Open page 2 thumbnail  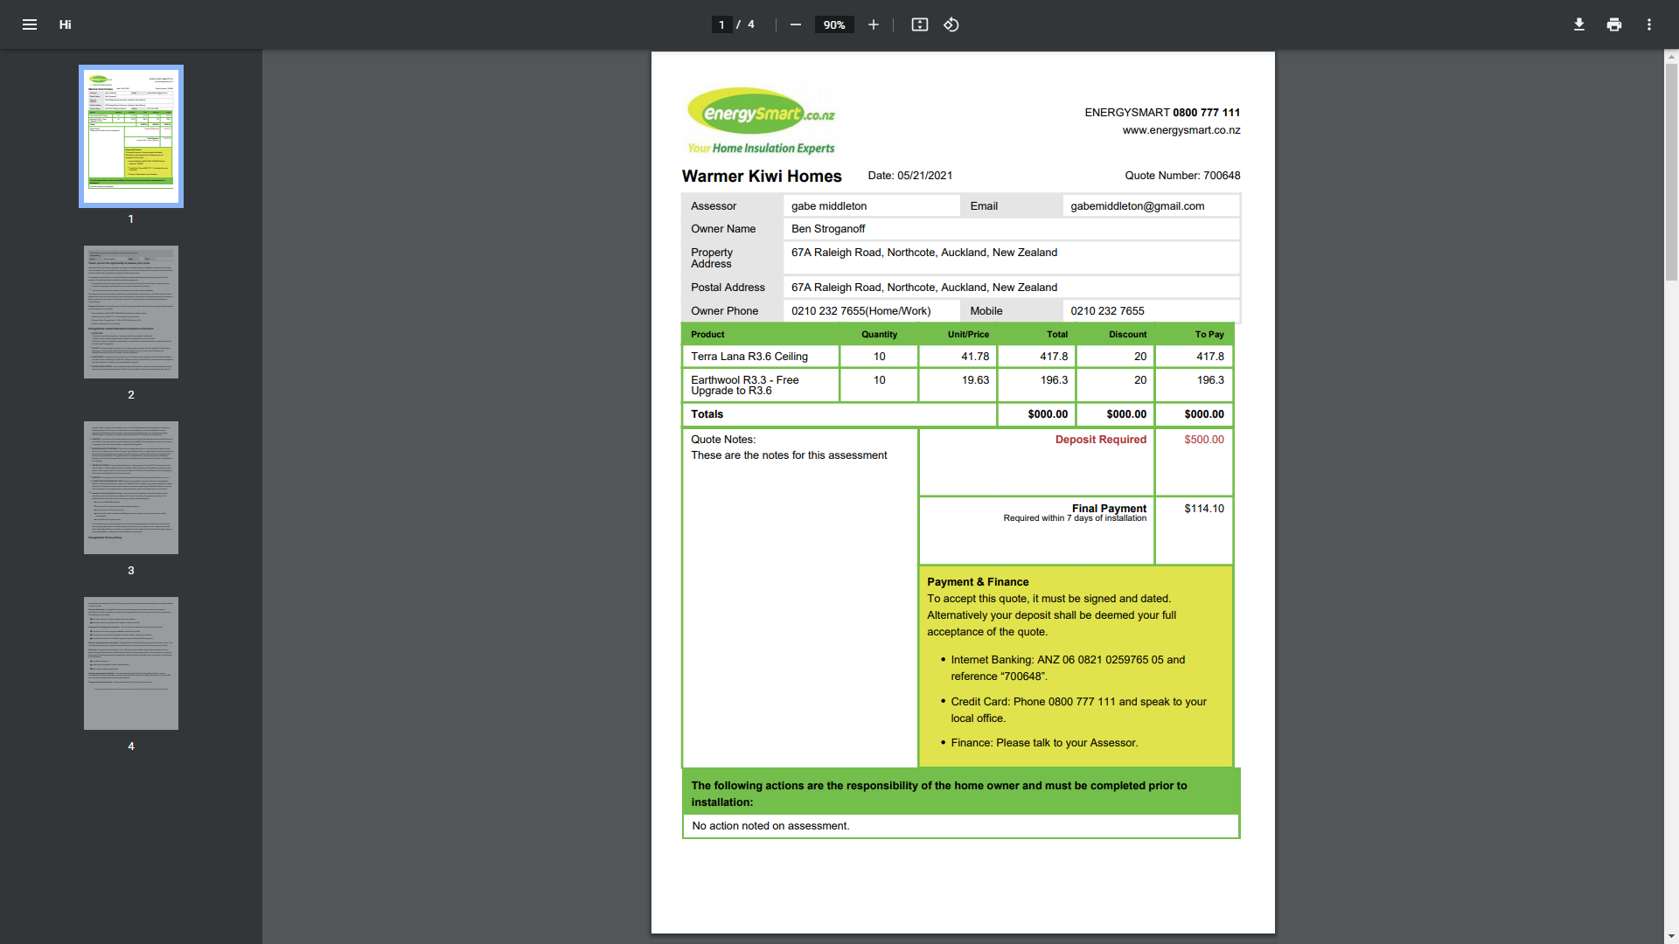point(131,312)
